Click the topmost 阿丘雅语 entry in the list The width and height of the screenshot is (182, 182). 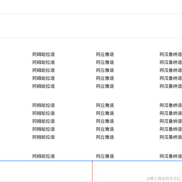(105, 54)
